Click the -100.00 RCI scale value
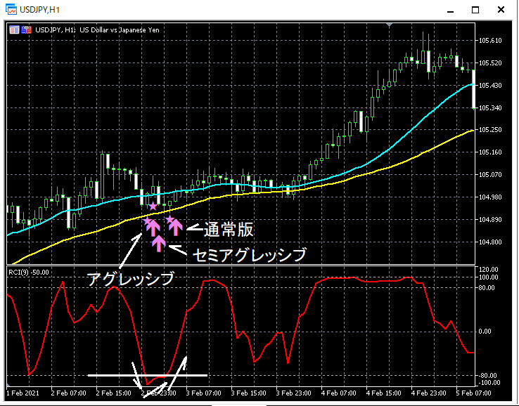The height and width of the screenshot is (406, 519). point(489,383)
